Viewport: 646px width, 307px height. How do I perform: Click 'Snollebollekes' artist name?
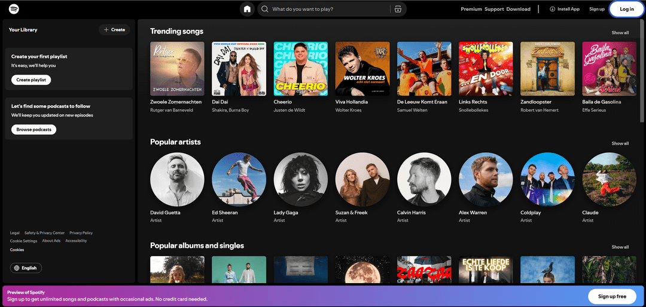click(473, 110)
